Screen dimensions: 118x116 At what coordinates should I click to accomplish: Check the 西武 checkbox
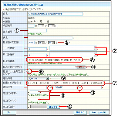(52, 83)
